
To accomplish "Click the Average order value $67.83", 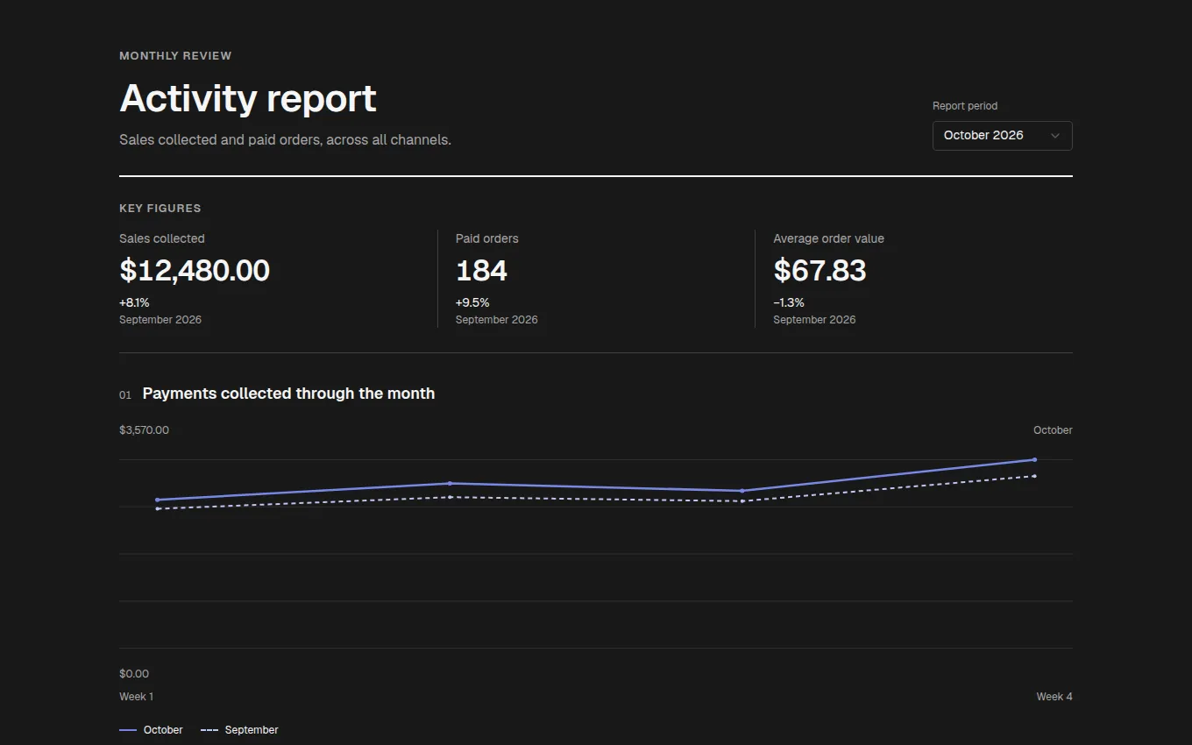I will (x=819, y=270).
